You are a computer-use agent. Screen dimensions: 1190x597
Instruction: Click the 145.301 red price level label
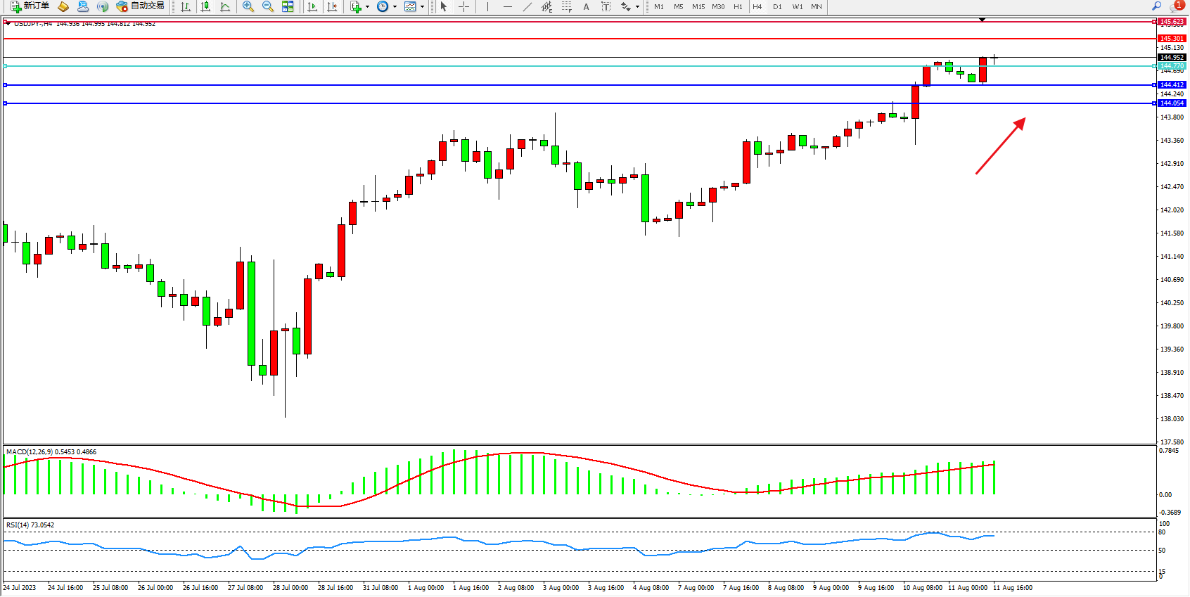1172,39
